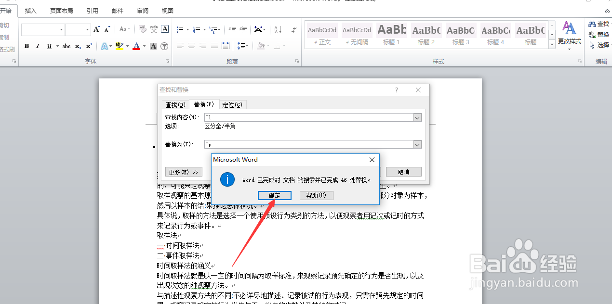Increase paragraph indent
612x304 pixels.
point(243,29)
